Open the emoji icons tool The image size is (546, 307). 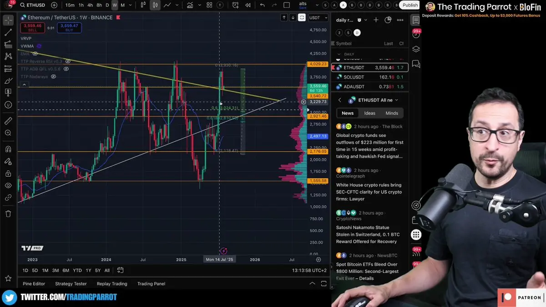click(x=8, y=105)
